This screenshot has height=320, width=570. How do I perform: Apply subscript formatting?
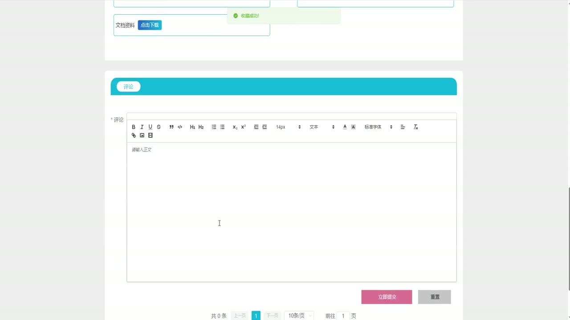pos(235,127)
